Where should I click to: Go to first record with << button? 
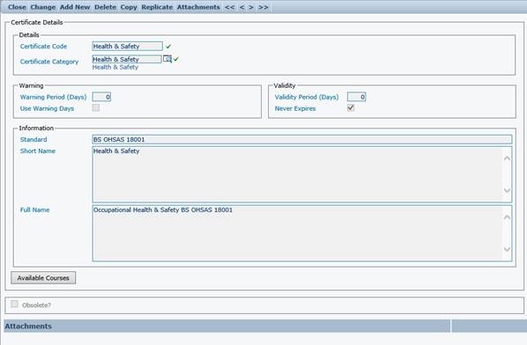[x=229, y=7]
